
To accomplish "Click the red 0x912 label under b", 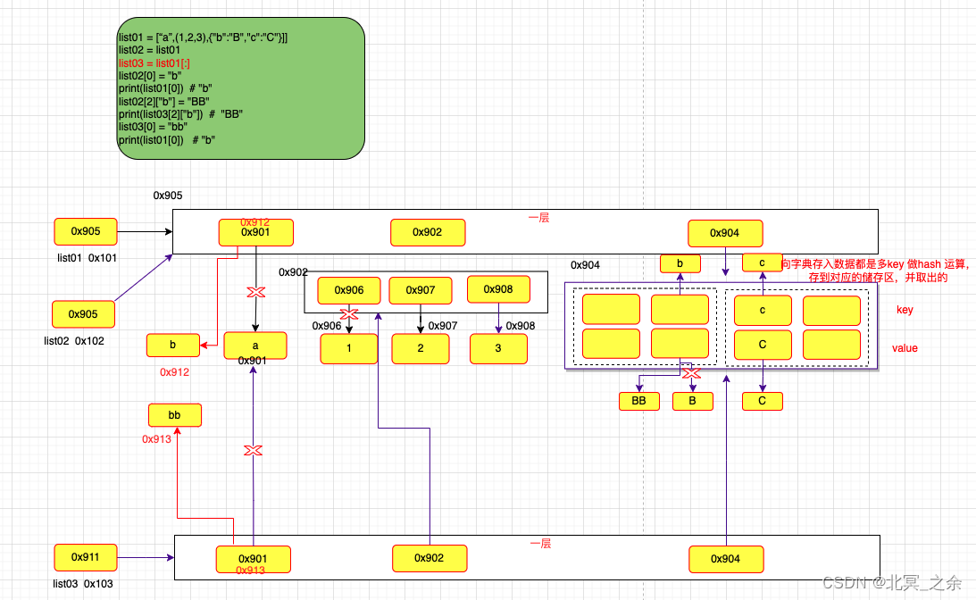I will (x=174, y=372).
